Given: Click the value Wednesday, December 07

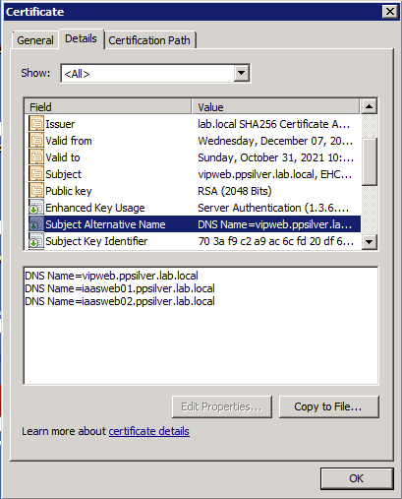Looking at the screenshot, I should coord(275,141).
